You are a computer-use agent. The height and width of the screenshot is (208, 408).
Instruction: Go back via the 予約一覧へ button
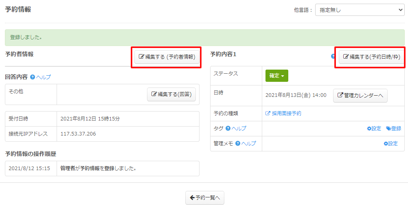tap(204, 198)
